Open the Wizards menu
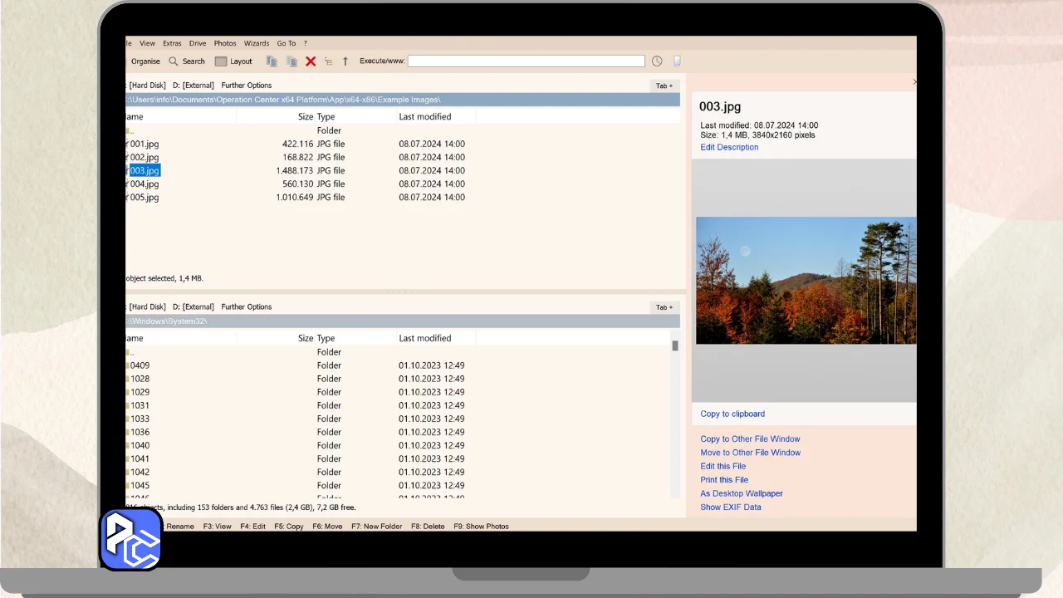Image resolution: width=1063 pixels, height=598 pixels. tap(257, 43)
